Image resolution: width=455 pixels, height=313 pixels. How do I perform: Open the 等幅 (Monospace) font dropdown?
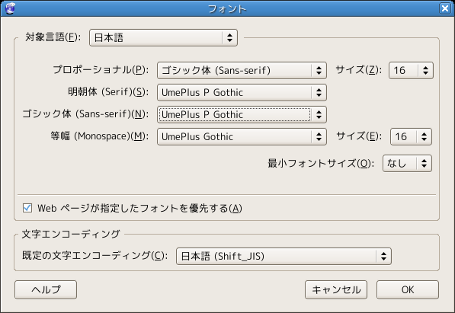coord(242,136)
